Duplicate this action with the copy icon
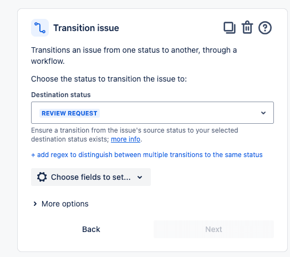This screenshot has height=257, width=290. [230, 28]
